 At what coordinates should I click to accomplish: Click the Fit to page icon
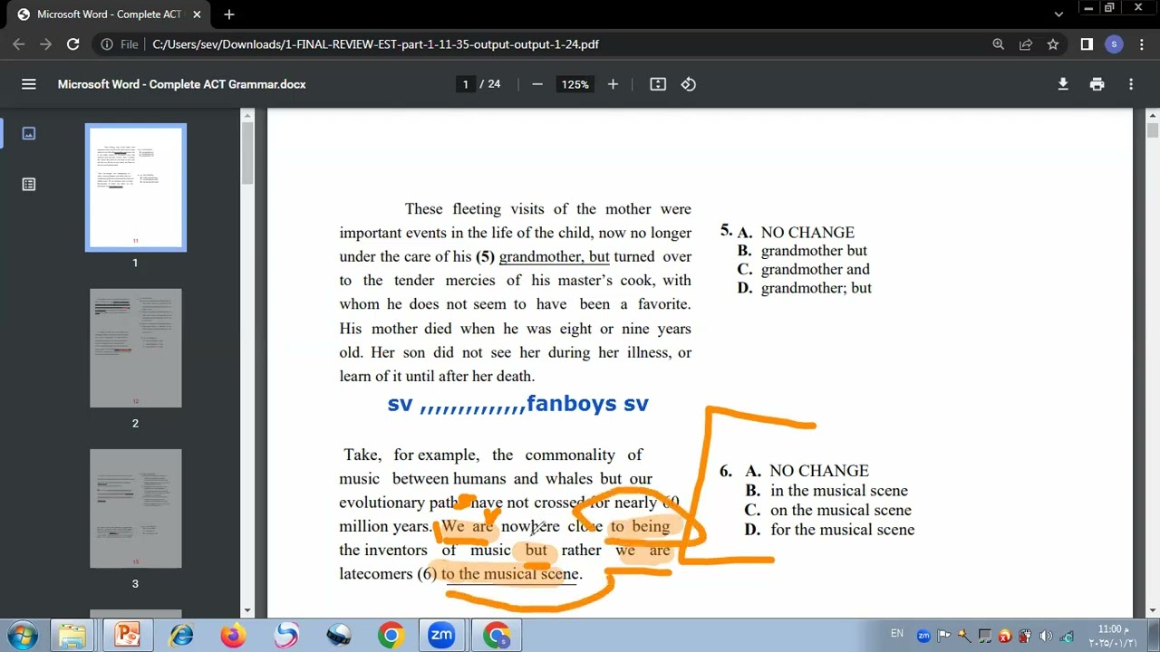coord(658,84)
